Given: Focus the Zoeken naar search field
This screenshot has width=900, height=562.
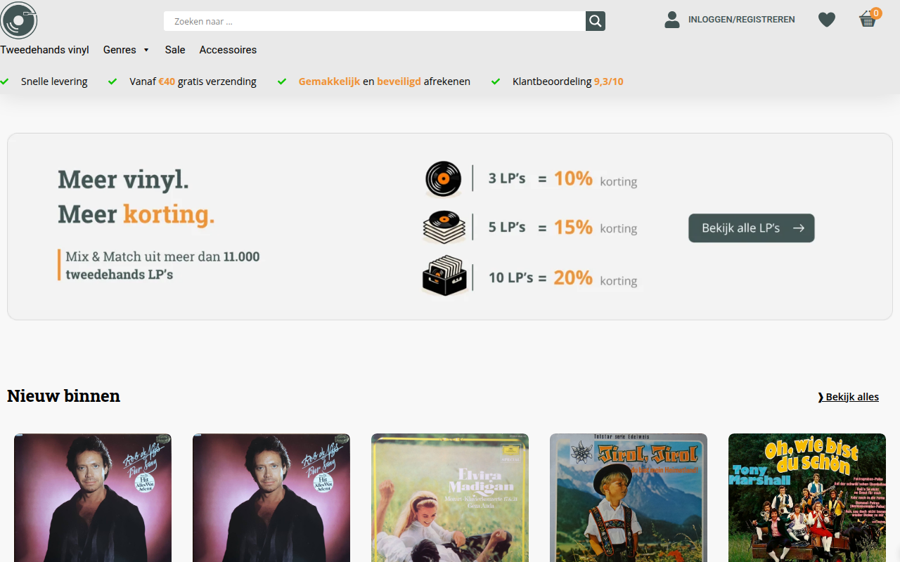Looking at the screenshot, I should [375, 21].
